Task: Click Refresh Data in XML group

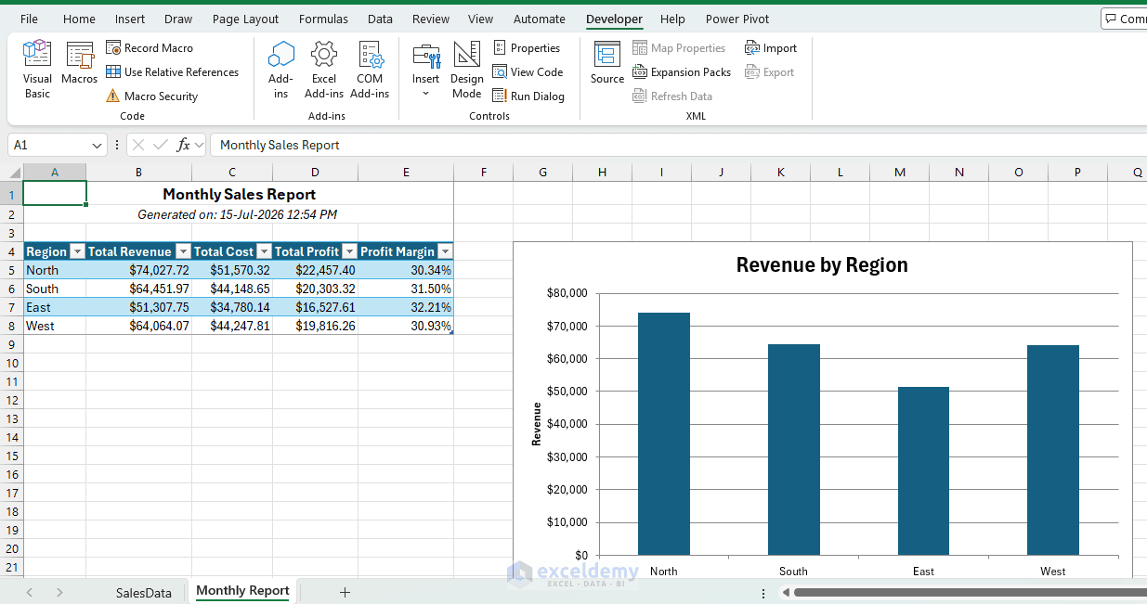Action: point(672,96)
